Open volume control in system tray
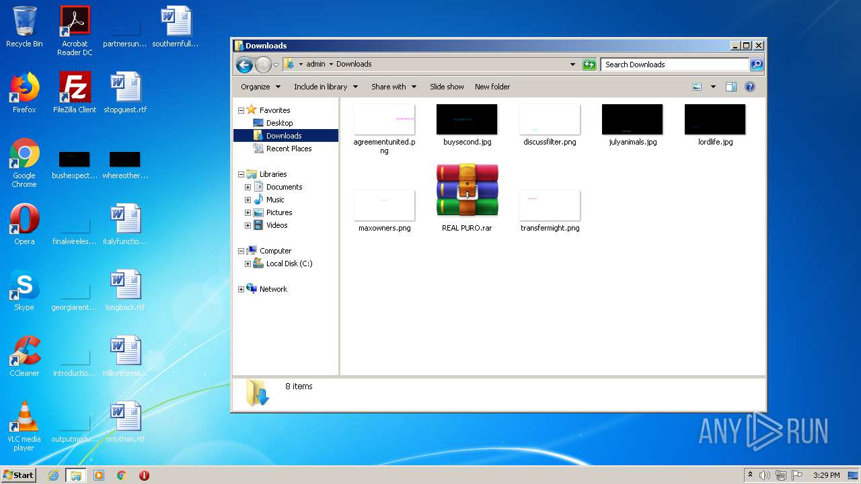Viewport: 861px width, 484px height. click(765, 475)
